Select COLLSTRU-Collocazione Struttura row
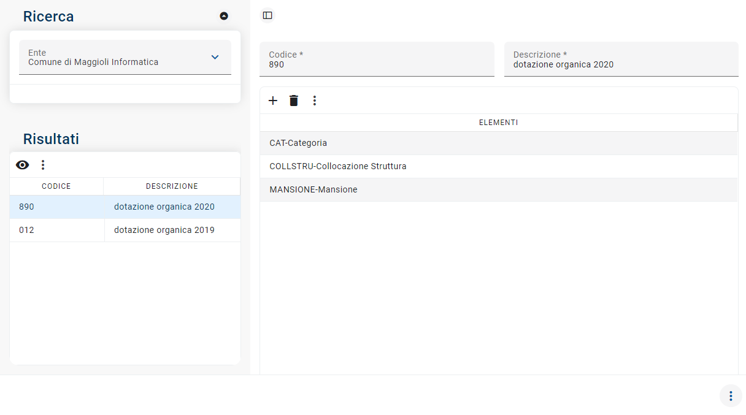This screenshot has width=746, height=415. pyautogui.click(x=338, y=167)
